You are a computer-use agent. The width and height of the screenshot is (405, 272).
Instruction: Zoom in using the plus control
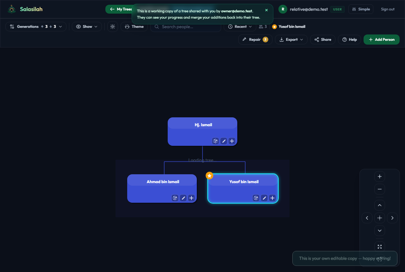click(380, 176)
